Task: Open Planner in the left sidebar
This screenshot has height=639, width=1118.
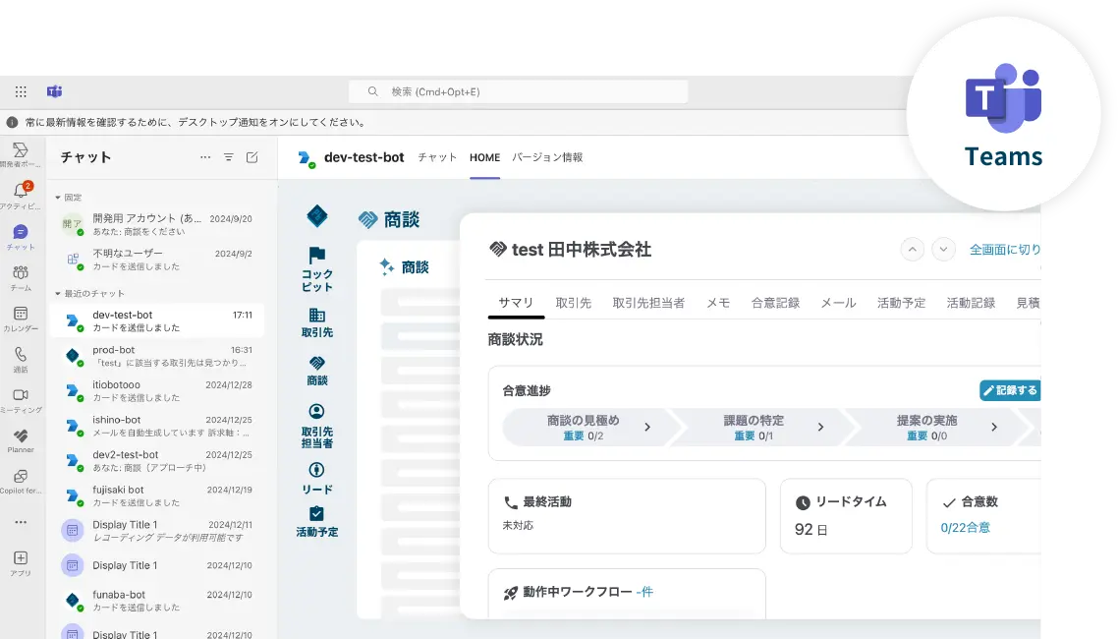Action: click(x=20, y=436)
